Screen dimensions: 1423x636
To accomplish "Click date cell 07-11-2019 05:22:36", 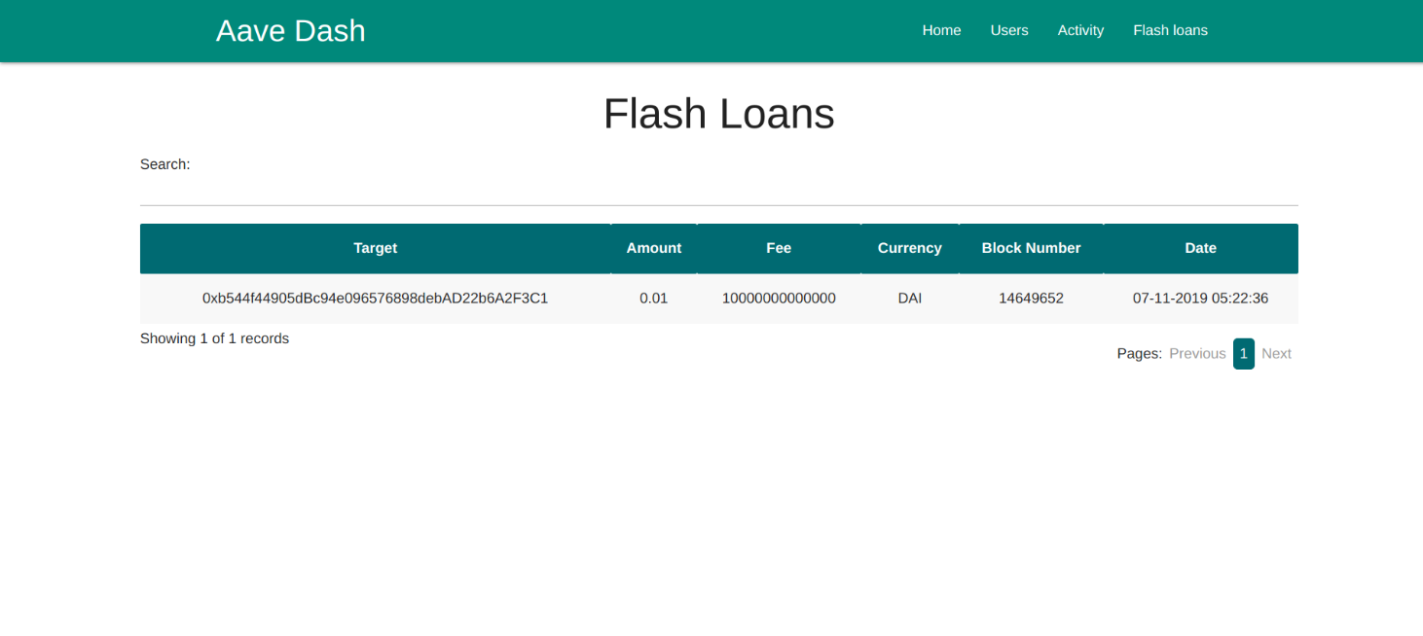I will (1201, 299).
